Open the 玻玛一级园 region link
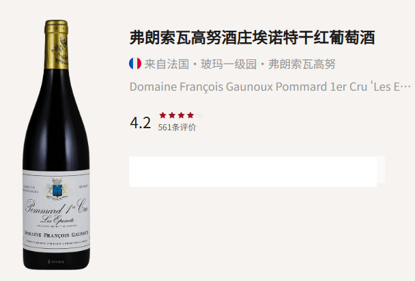 [229, 64]
